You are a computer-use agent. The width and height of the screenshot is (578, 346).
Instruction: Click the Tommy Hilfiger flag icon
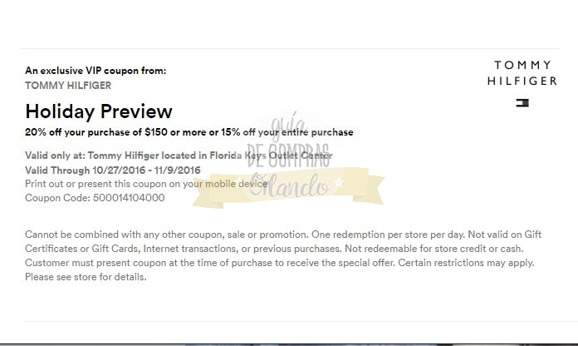[522, 103]
